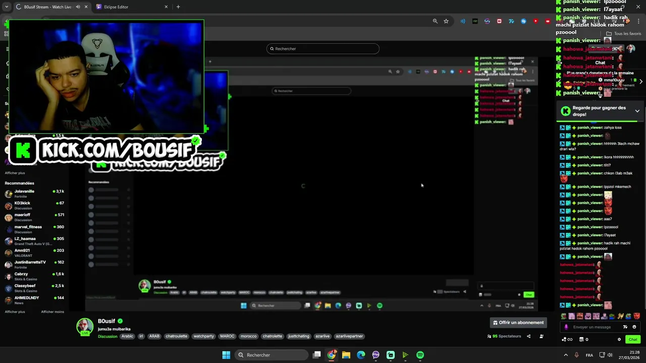Open Spotify from the taskbar
Image resolution: width=646 pixels, height=363 pixels.
(420, 355)
